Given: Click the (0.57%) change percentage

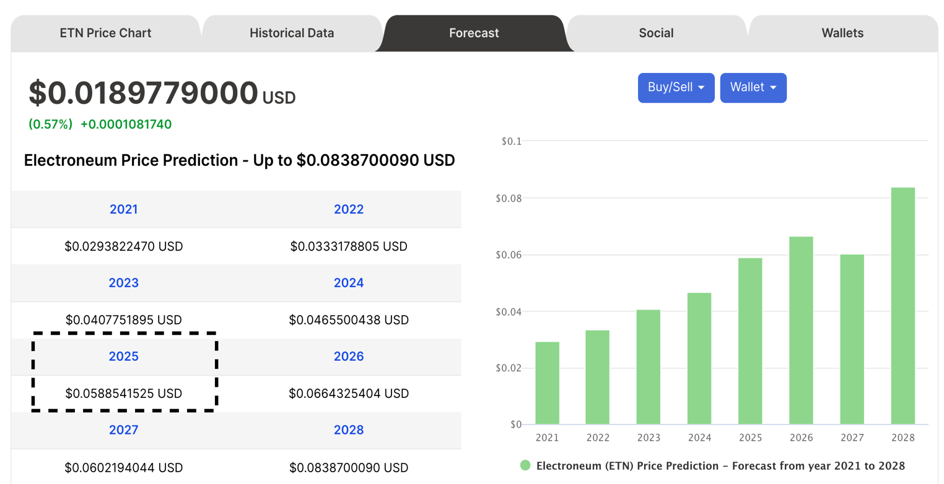Looking at the screenshot, I should [x=50, y=124].
